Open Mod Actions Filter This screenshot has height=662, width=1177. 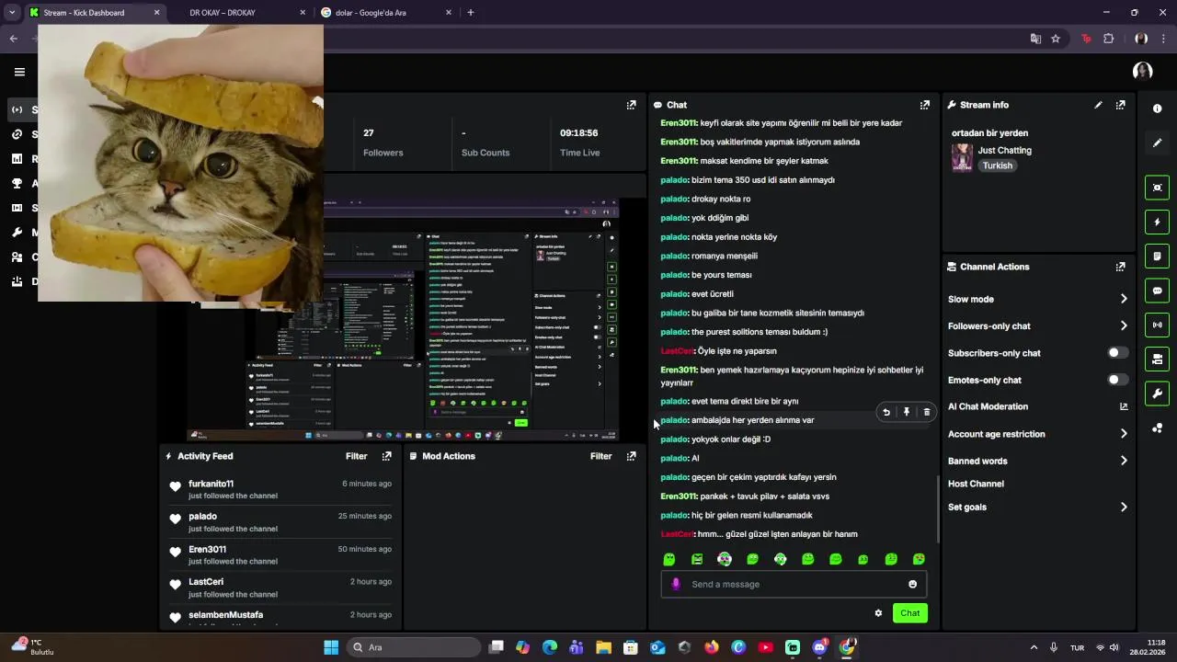pos(600,456)
